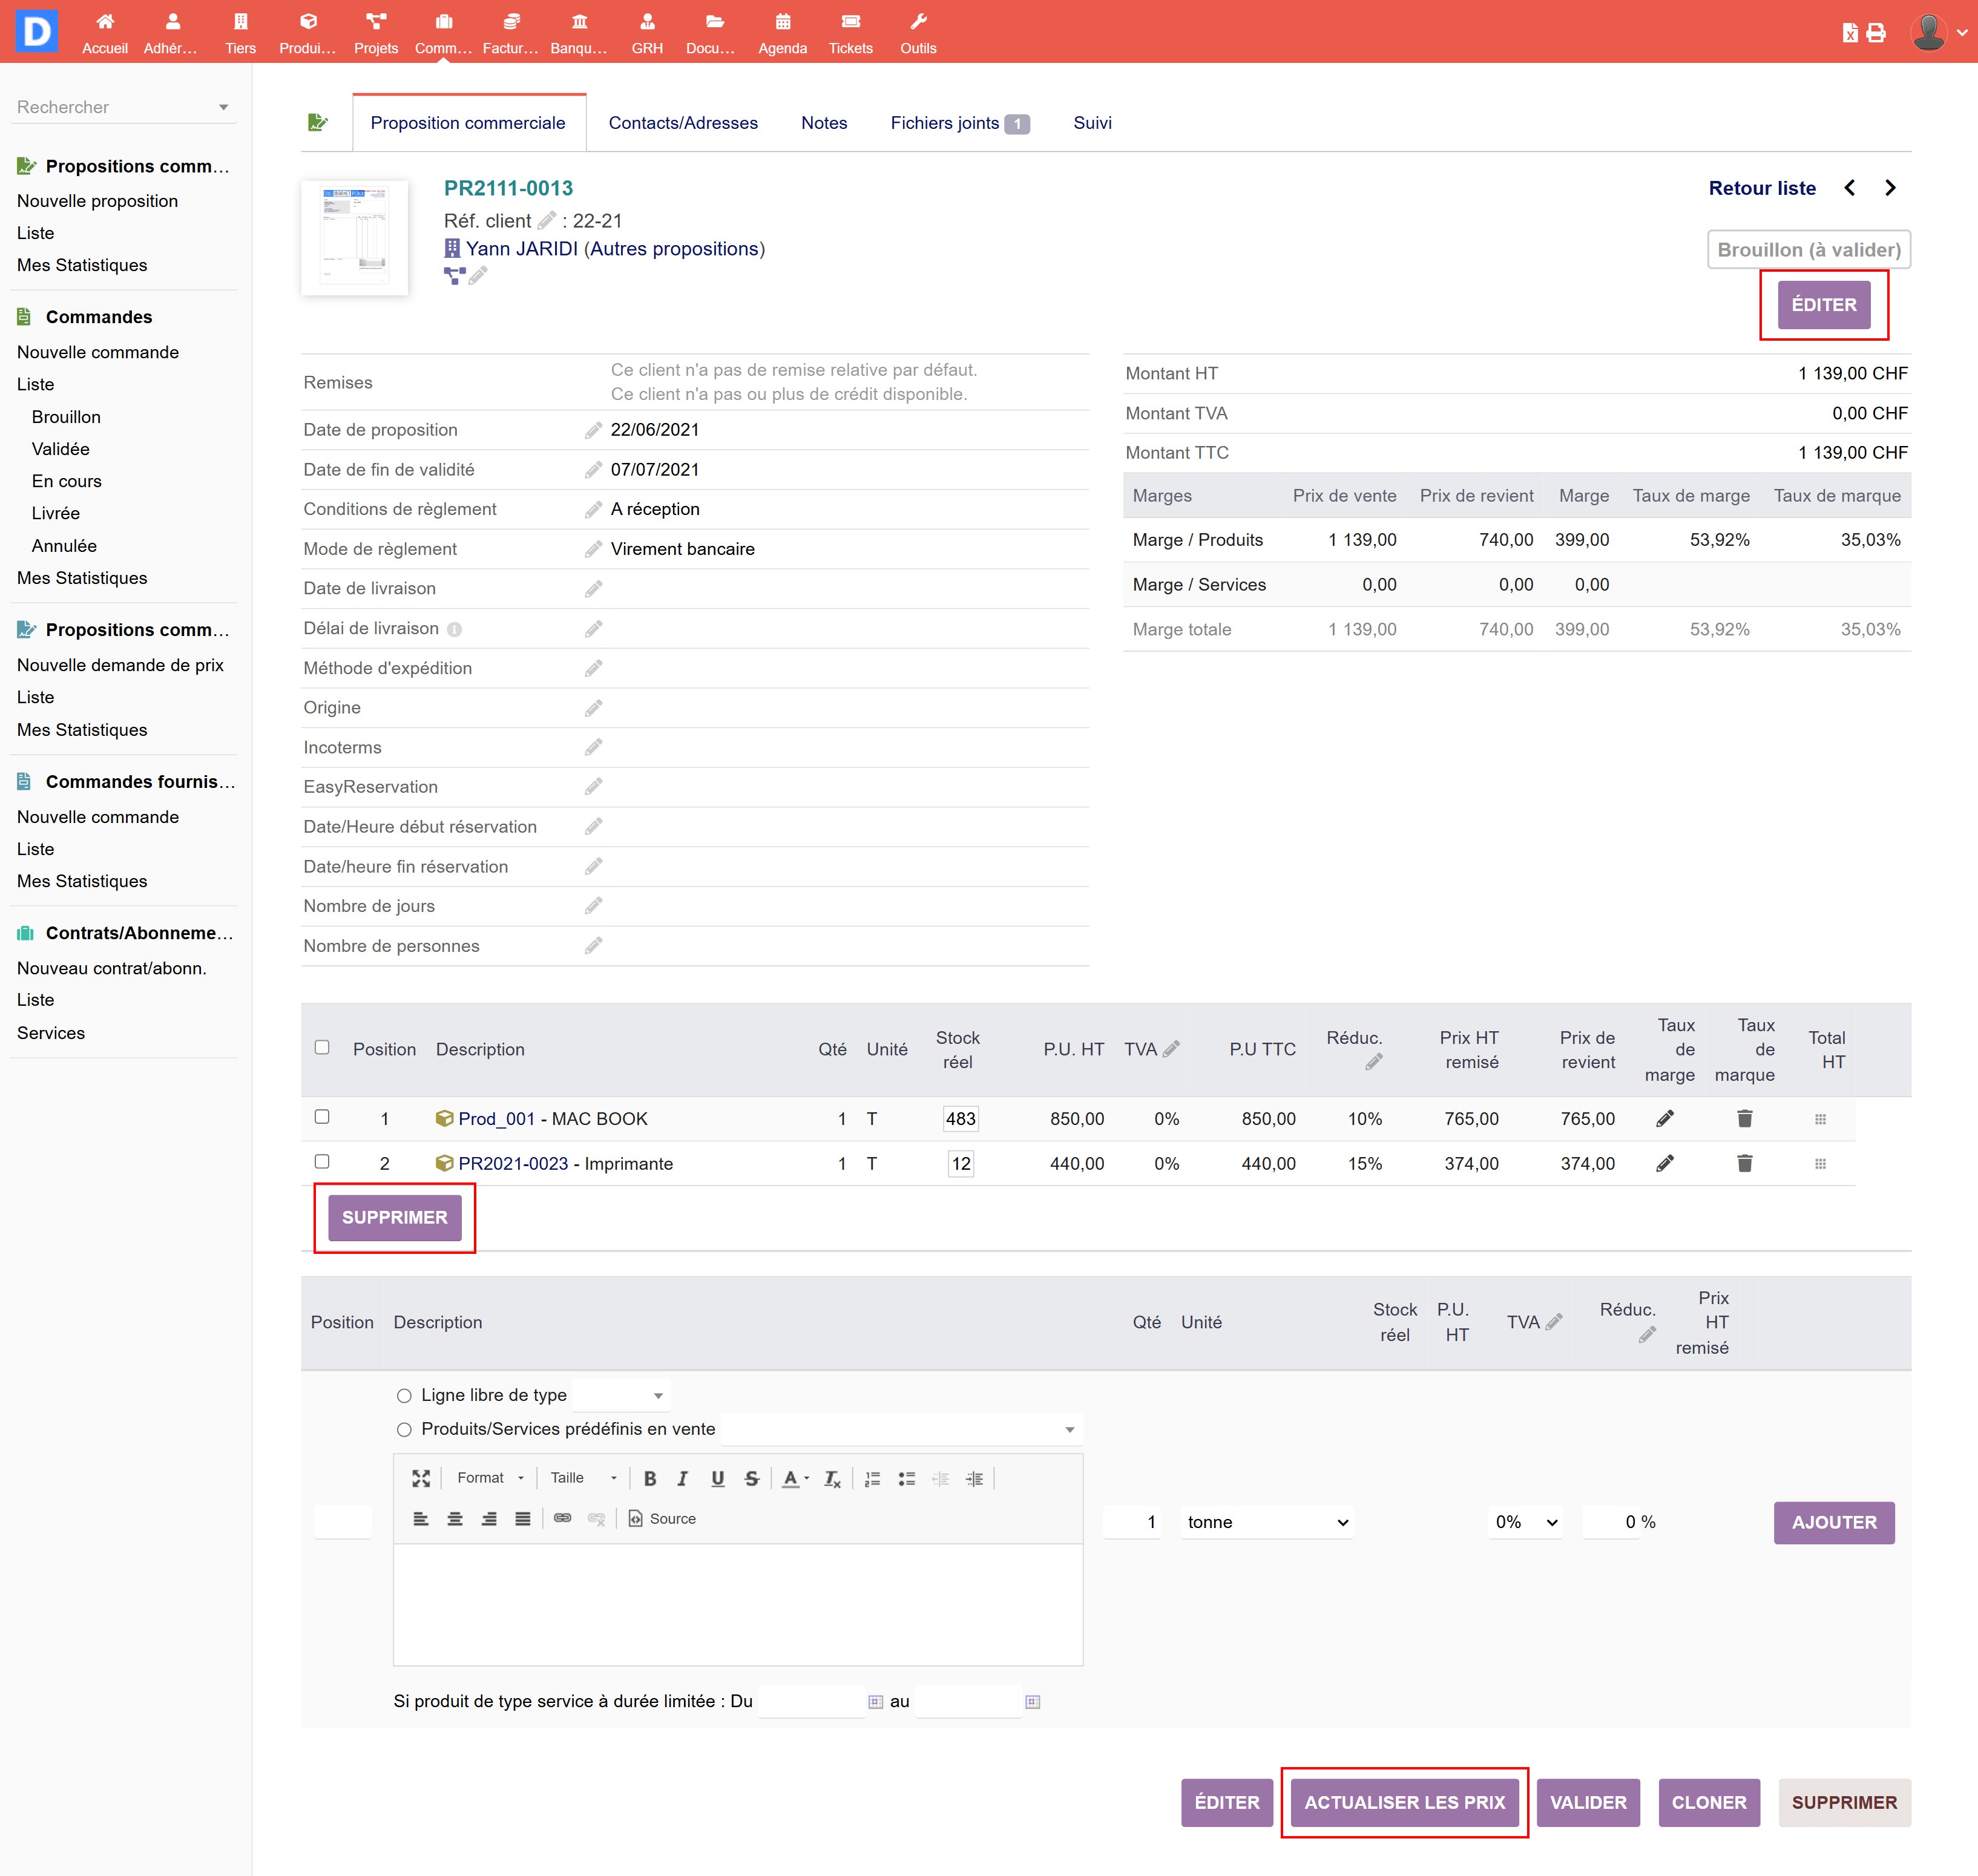Screen dimensions: 1978x1876
Task: Go to the next record with the right arrow
Action: pos(1890,188)
